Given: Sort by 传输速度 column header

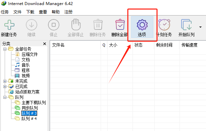Looking at the screenshot, I should point(193,45).
